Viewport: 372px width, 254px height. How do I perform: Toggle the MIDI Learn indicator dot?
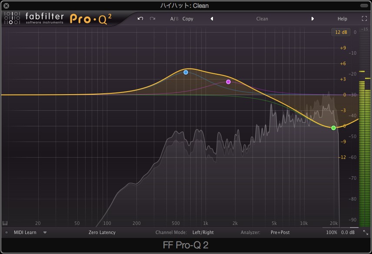pyautogui.click(x=7, y=232)
